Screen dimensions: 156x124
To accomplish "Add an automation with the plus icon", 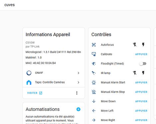I will 78,109.
